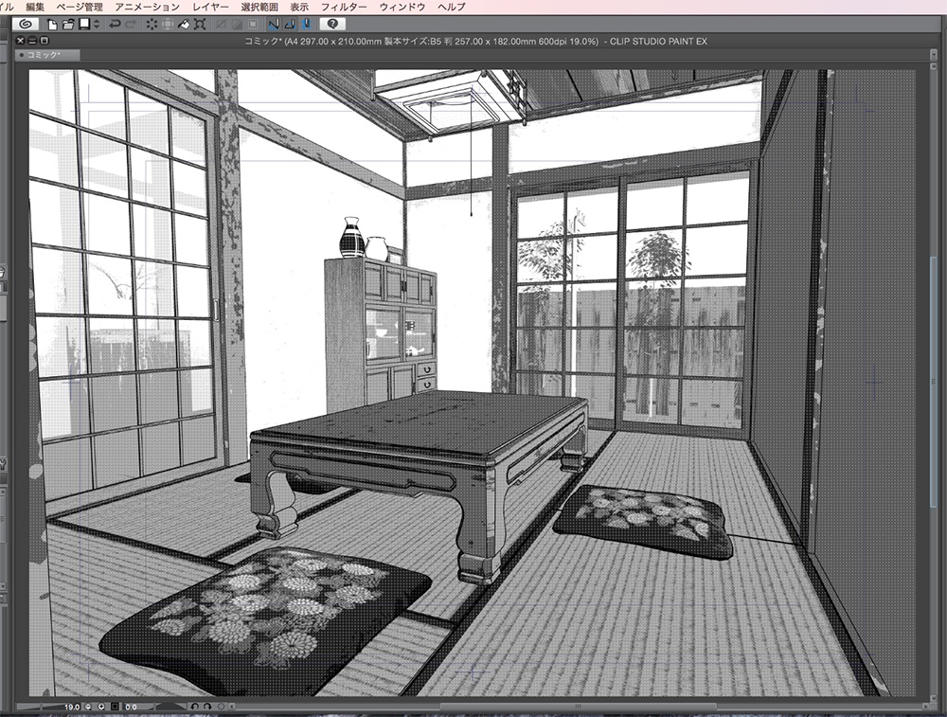Screen dimensions: 947x717
Task: Open the save options up-down arrows
Action: pyautogui.click(x=97, y=25)
